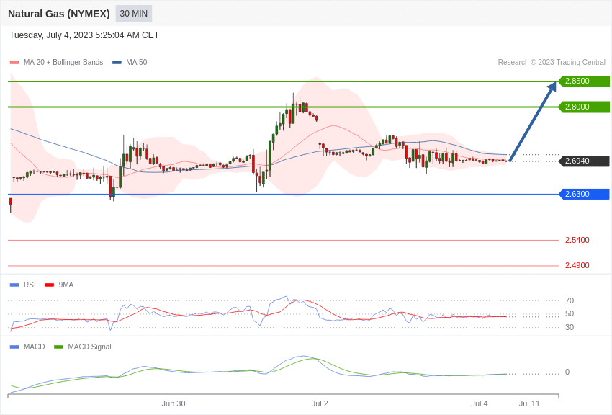
Task: Click the 2.4900 support level label
Action: tap(577, 265)
